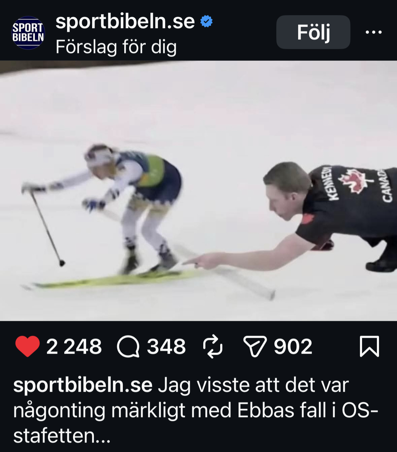Show the 348 comments count
The height and width of the screenshot is (452, 397).
coord(166,347)
